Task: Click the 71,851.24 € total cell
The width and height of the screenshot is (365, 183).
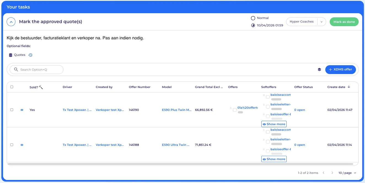Action: point(203,145)
